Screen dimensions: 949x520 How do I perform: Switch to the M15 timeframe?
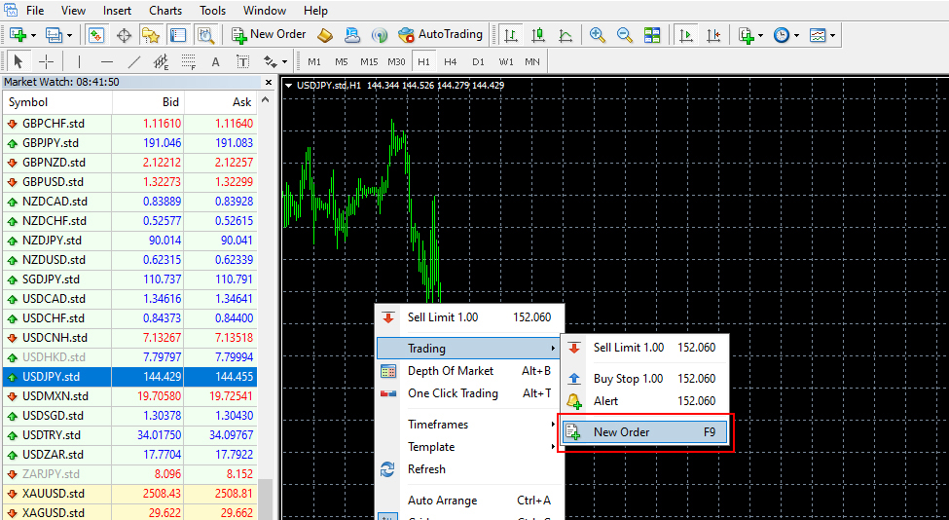point(369,61)
